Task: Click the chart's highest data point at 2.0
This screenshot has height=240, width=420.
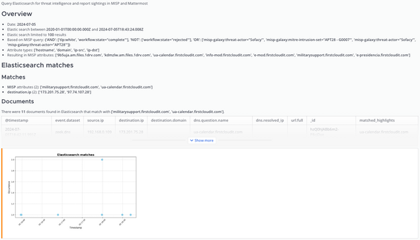Action: (102, 159)
